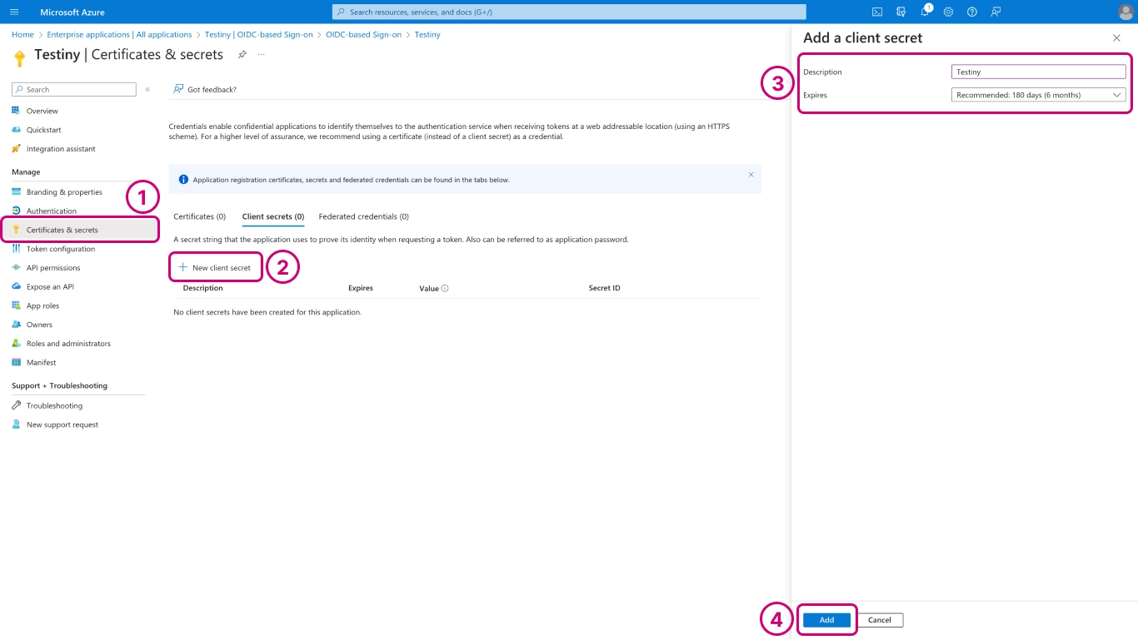This screenshot has height=640, width=1138.
Task: Collapse the left sidebar menu
Action: coord(147,89)
